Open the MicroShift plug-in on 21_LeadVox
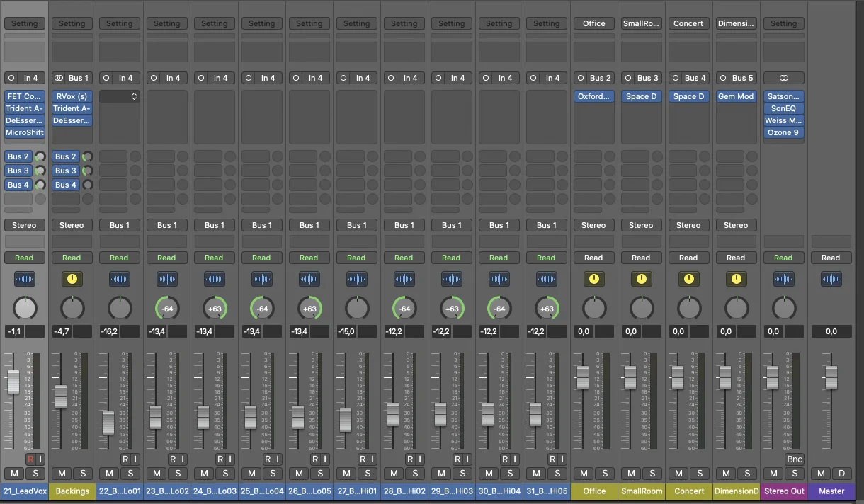 coord(25,132)
